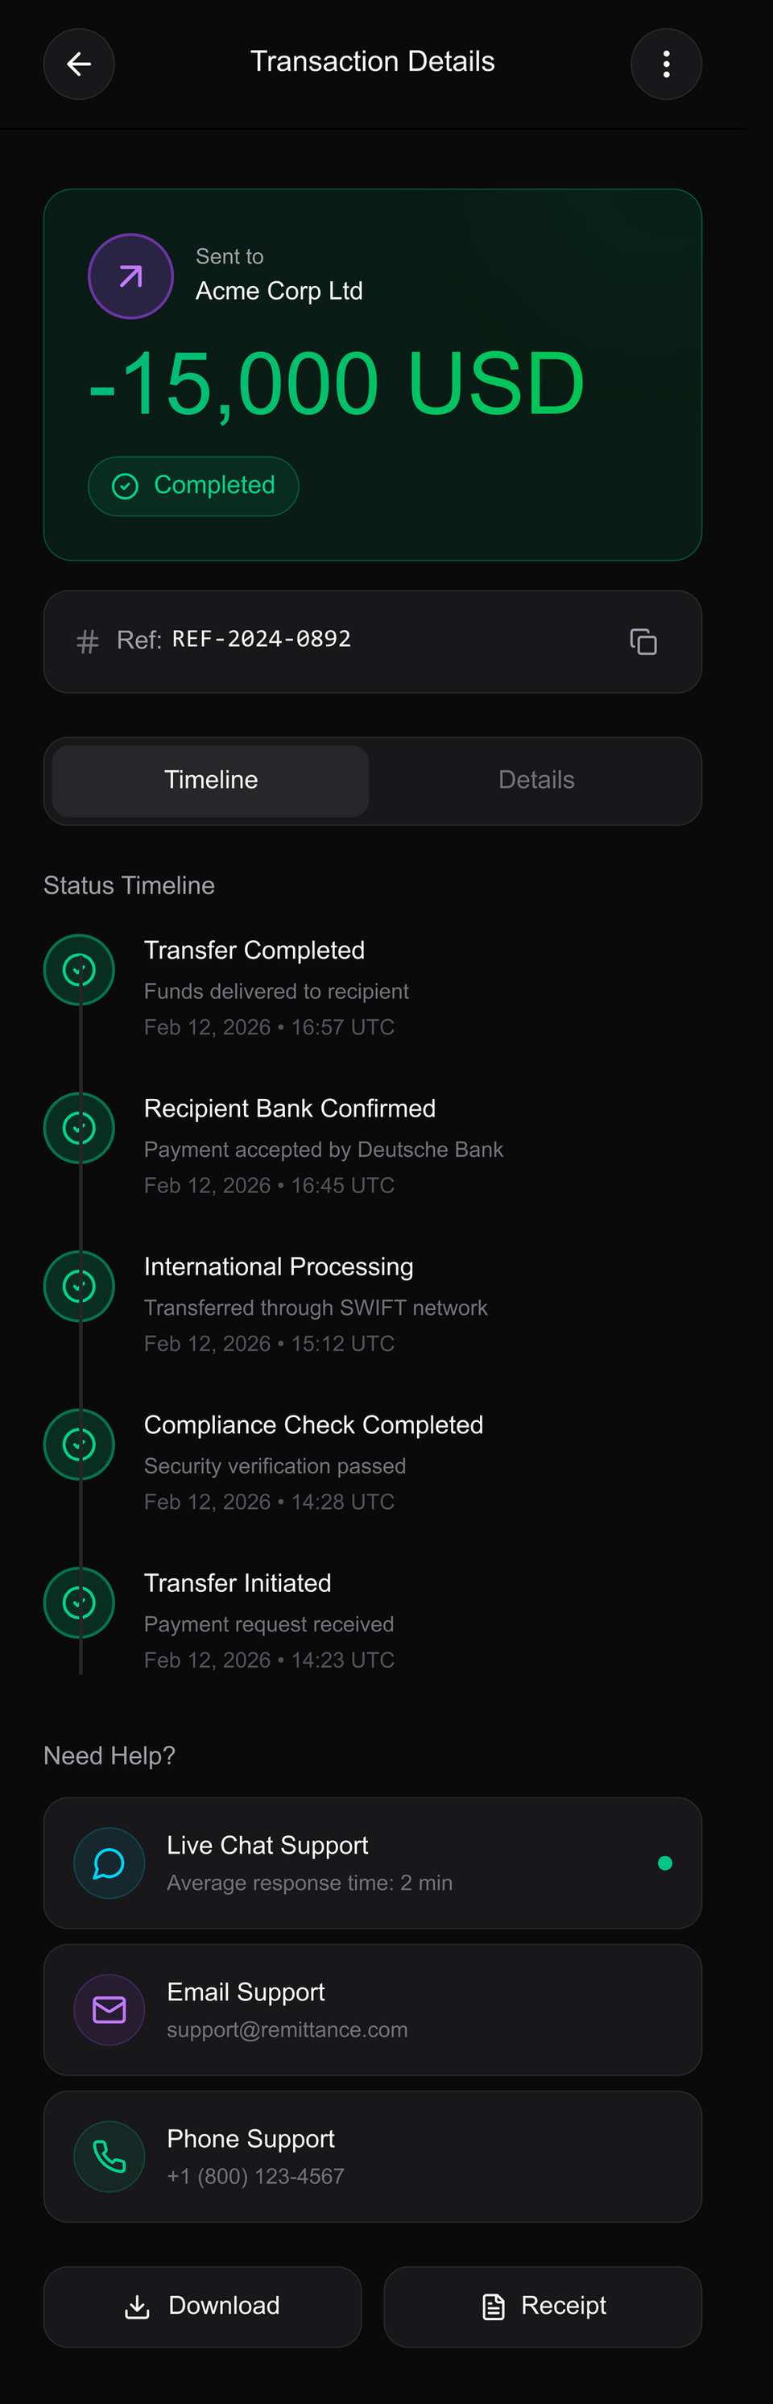
Task: Click the envelope email icon
Action: tap(109, 2009)
